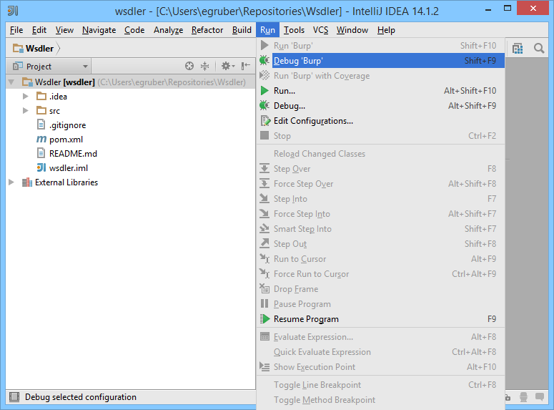Choose Debug 'Burp' from Run menu
554x410 pixels.
coord(381,61)
